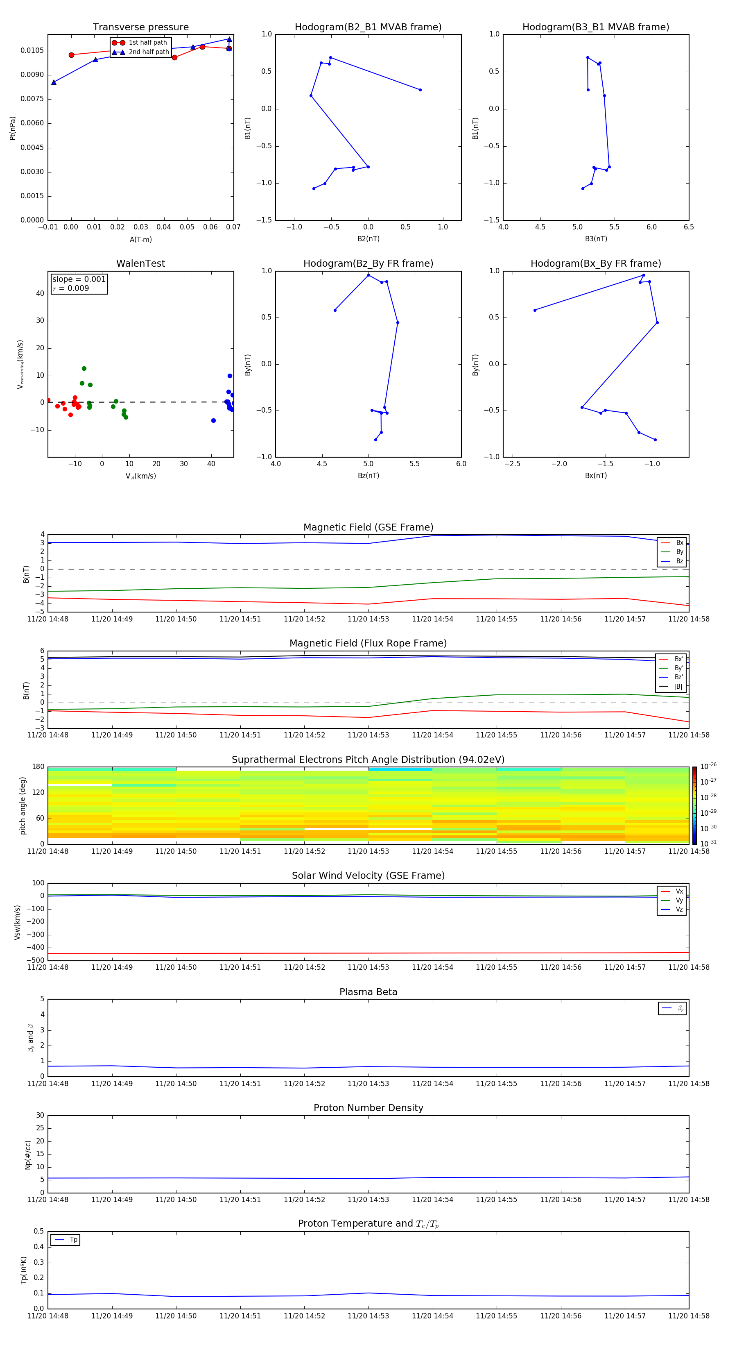
Task: Click the Vy legend entry in velocity plot
Action: [x=672, y=900]
